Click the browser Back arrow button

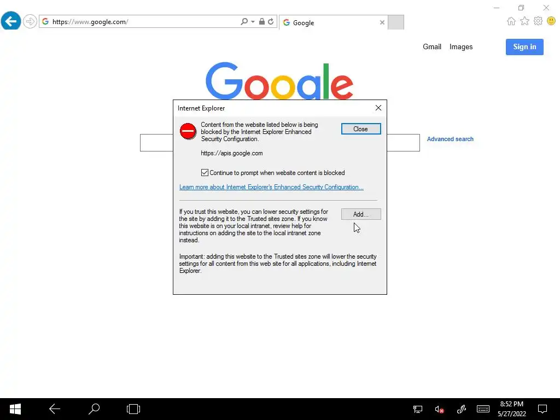tap(11, 21)
